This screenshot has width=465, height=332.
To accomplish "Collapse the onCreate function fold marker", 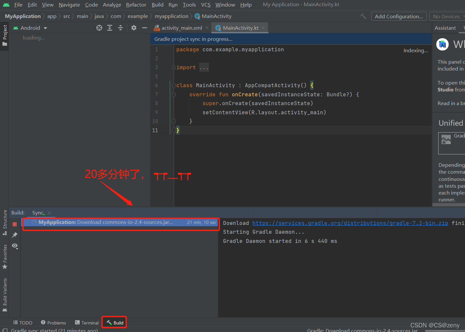I will point(174,95).
